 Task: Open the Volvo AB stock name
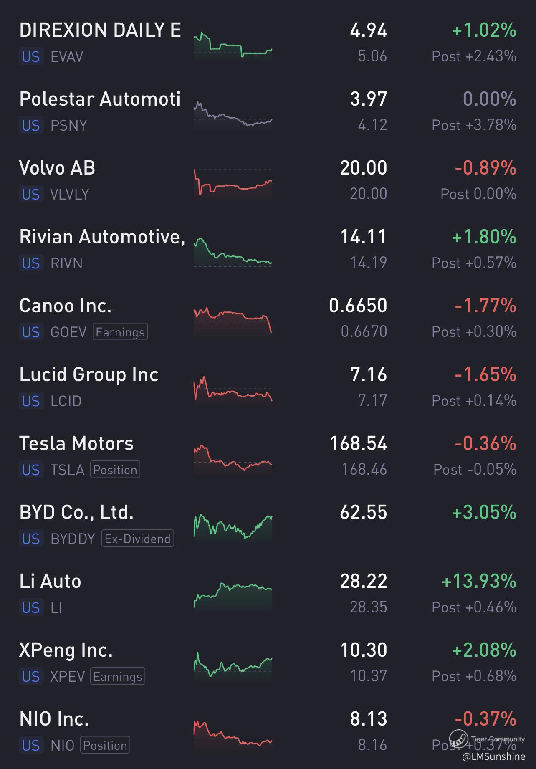[57, 168]
